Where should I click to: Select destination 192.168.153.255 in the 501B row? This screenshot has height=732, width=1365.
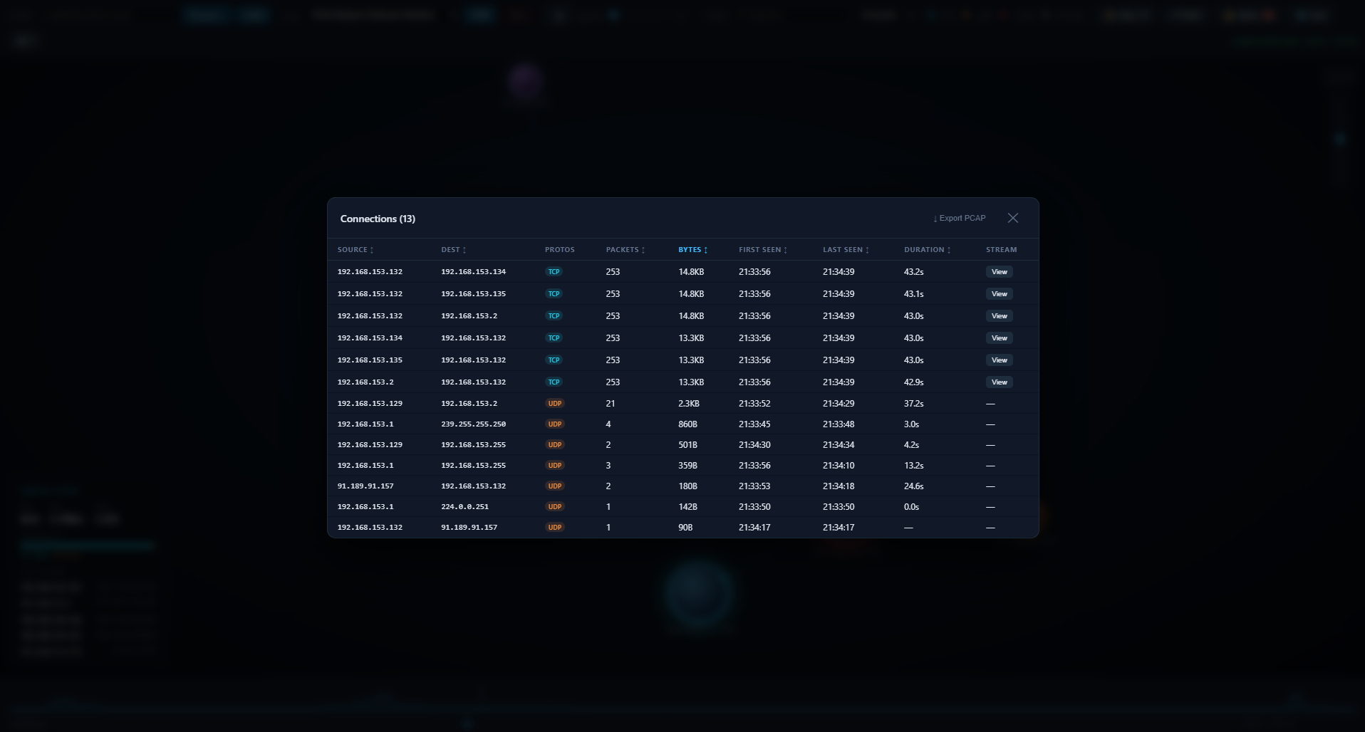point(473,445)
